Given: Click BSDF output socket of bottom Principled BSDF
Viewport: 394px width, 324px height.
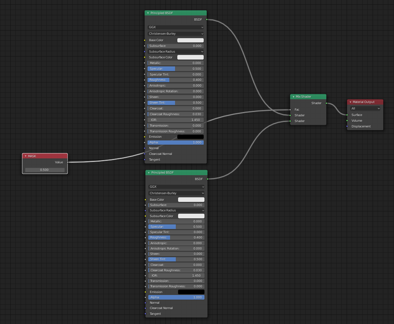Looking at the screenshot, I should tap(208, 179).
